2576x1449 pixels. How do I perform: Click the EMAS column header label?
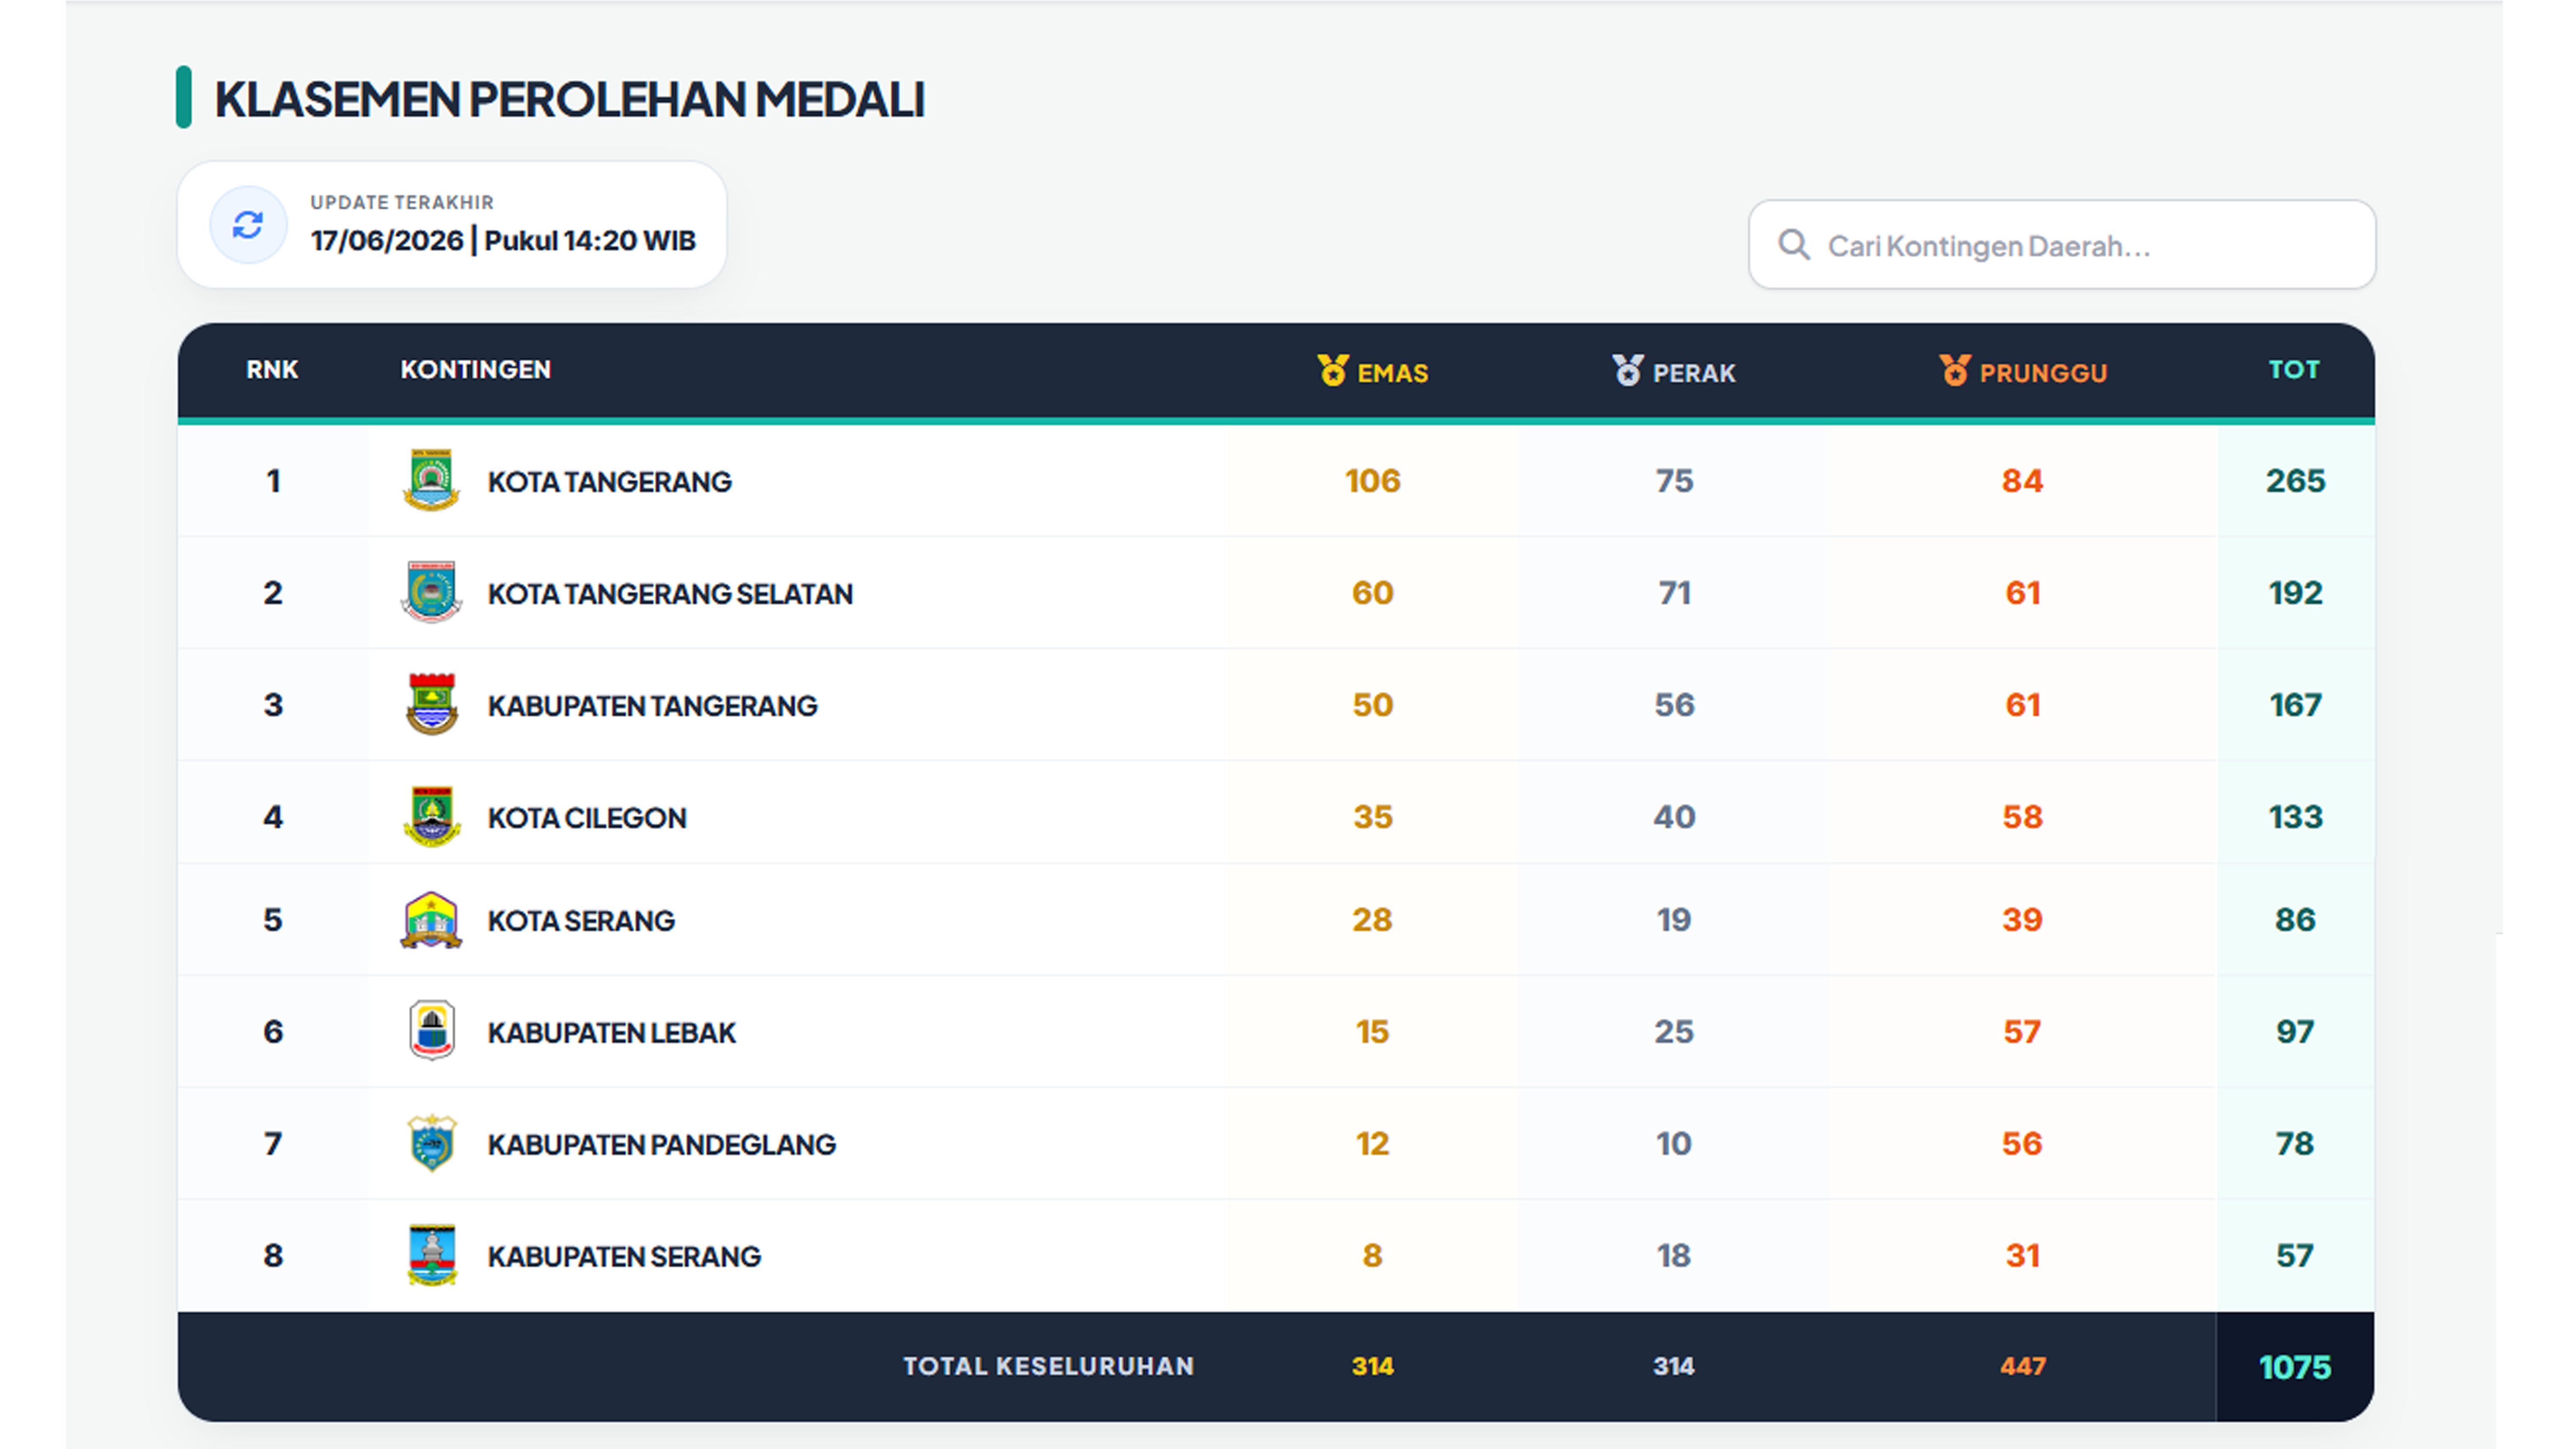[x=1393, y=373]
